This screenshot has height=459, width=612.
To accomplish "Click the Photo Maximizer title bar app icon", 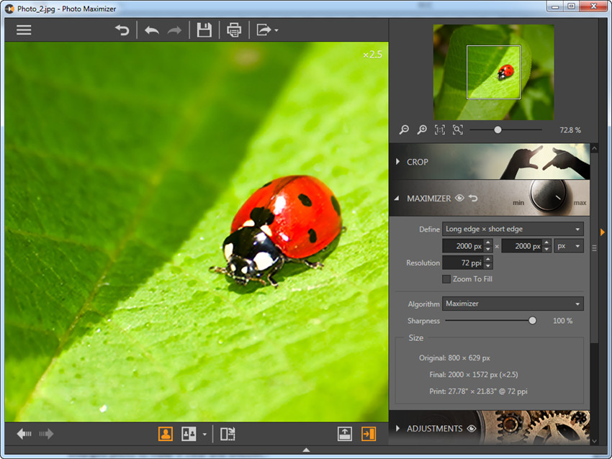I will tap(9, 9).
